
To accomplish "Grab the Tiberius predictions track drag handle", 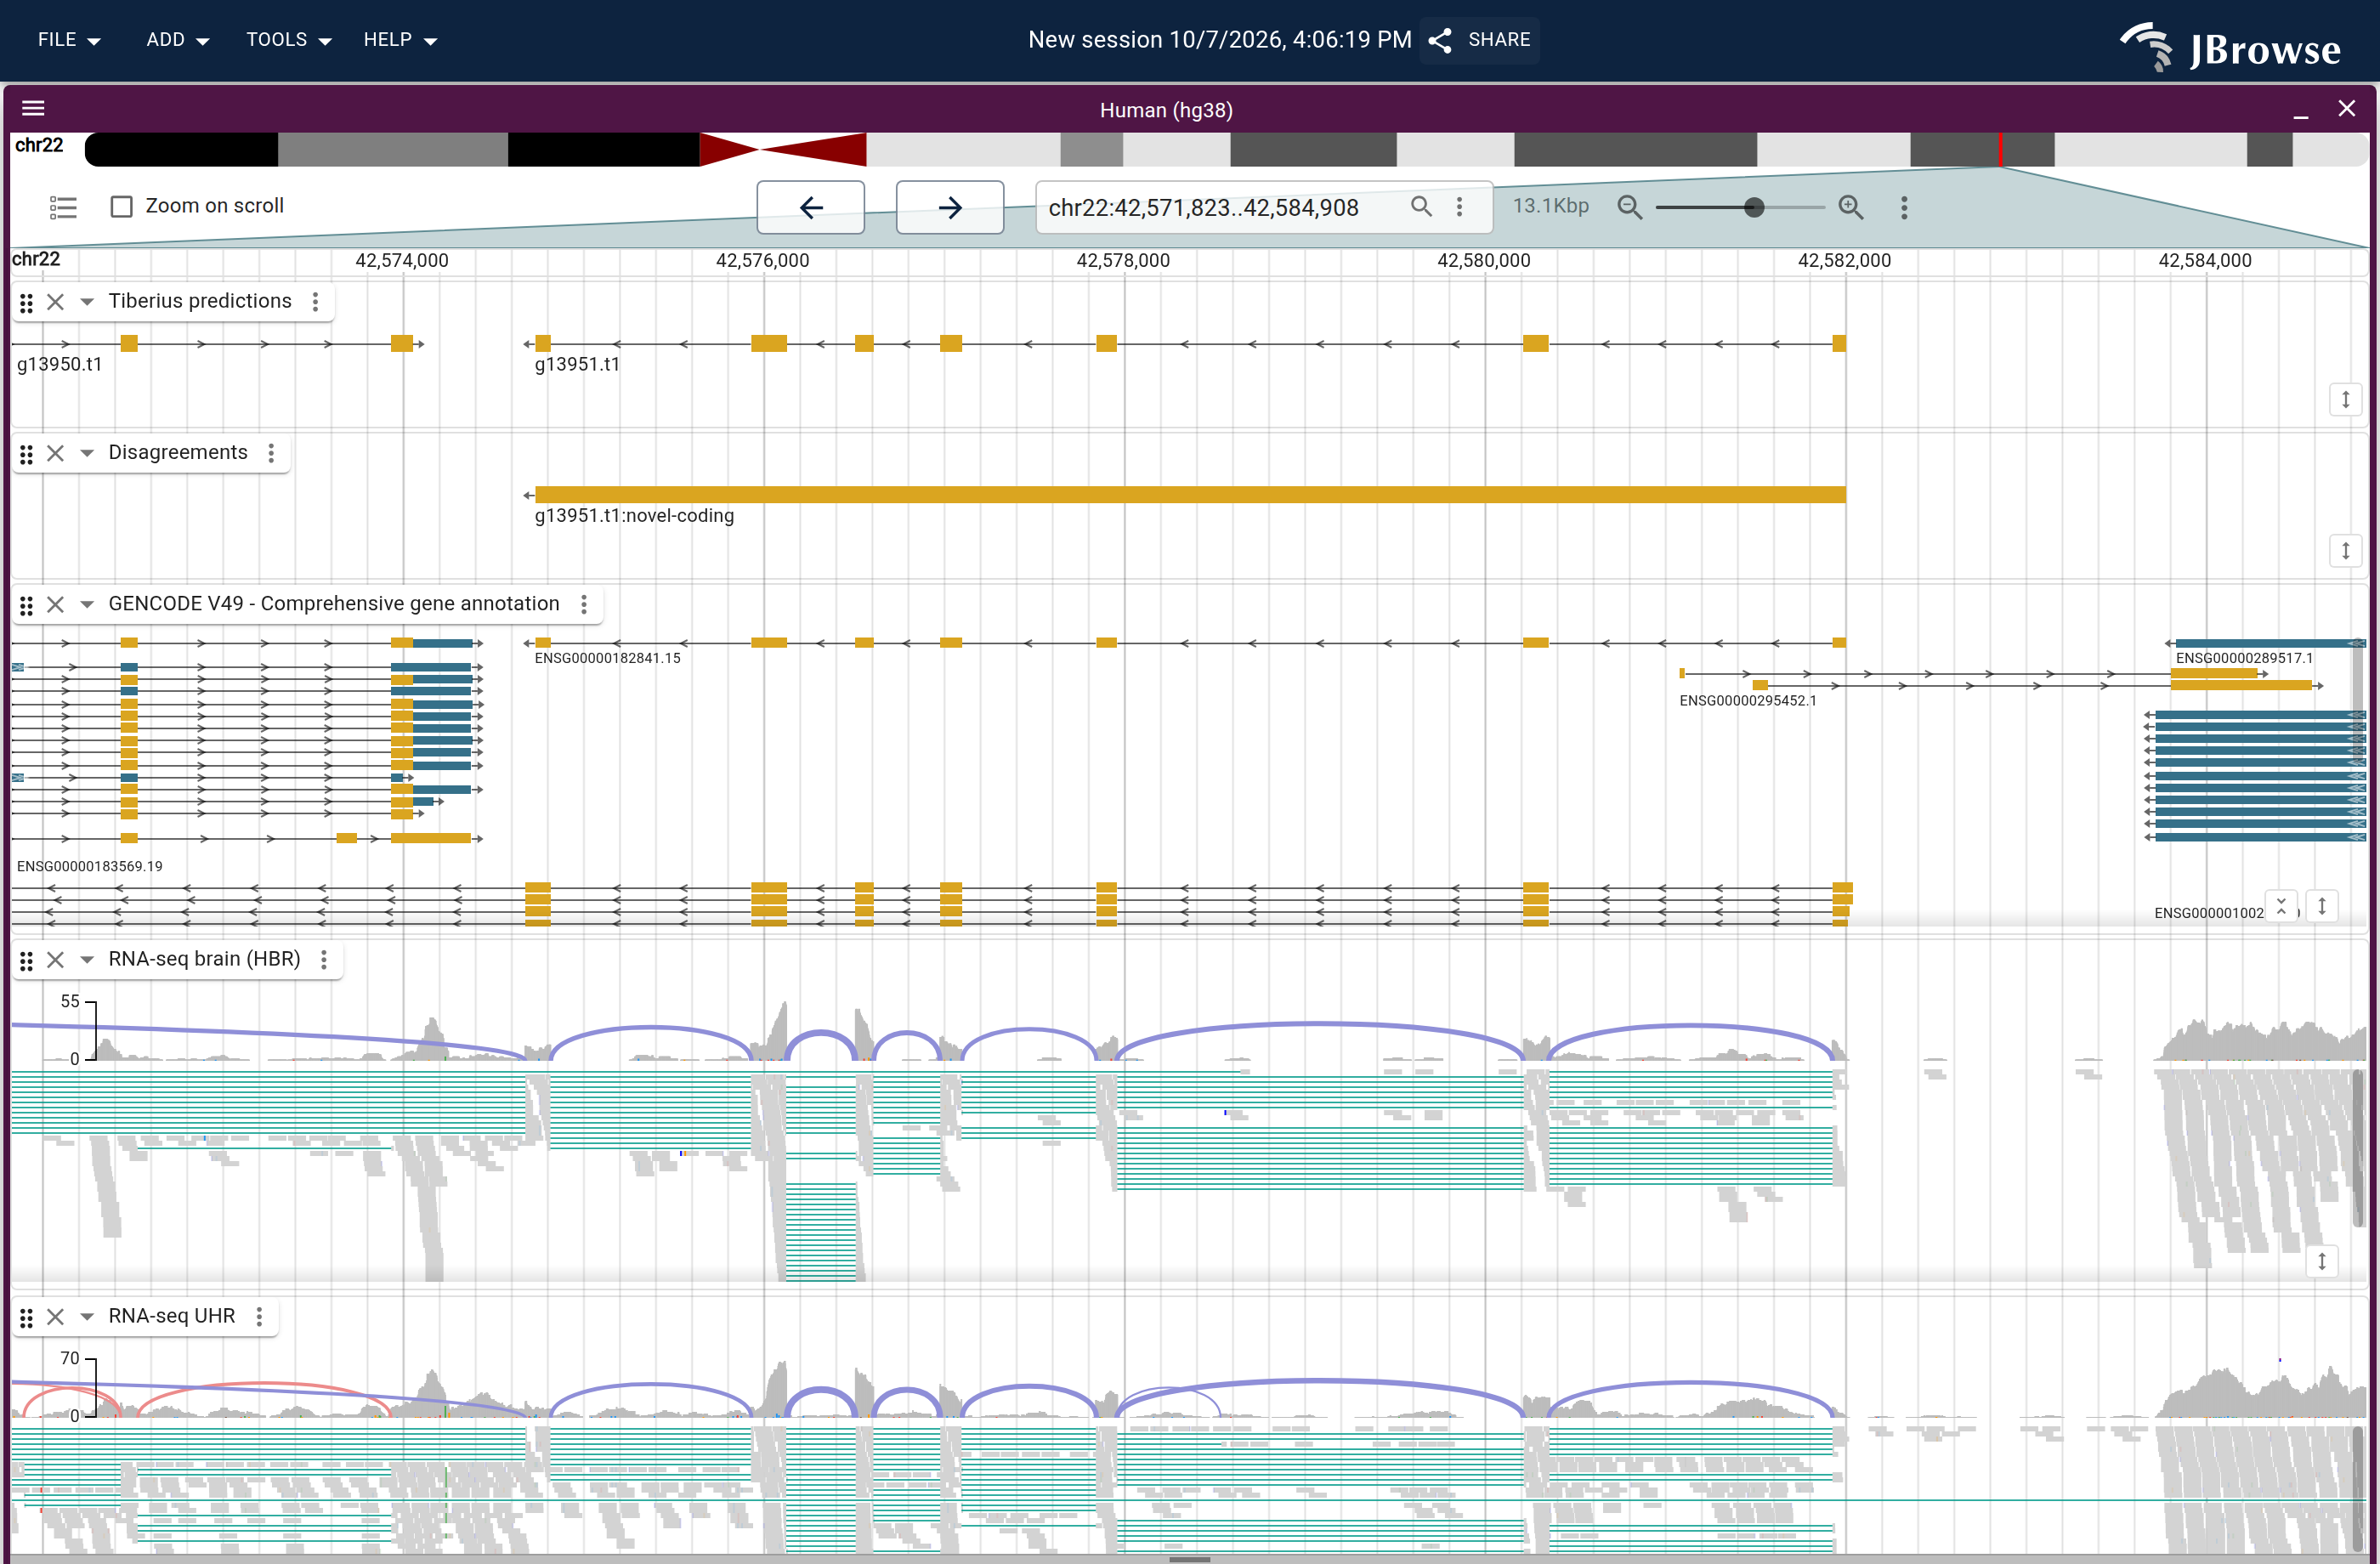I will 27,302.
